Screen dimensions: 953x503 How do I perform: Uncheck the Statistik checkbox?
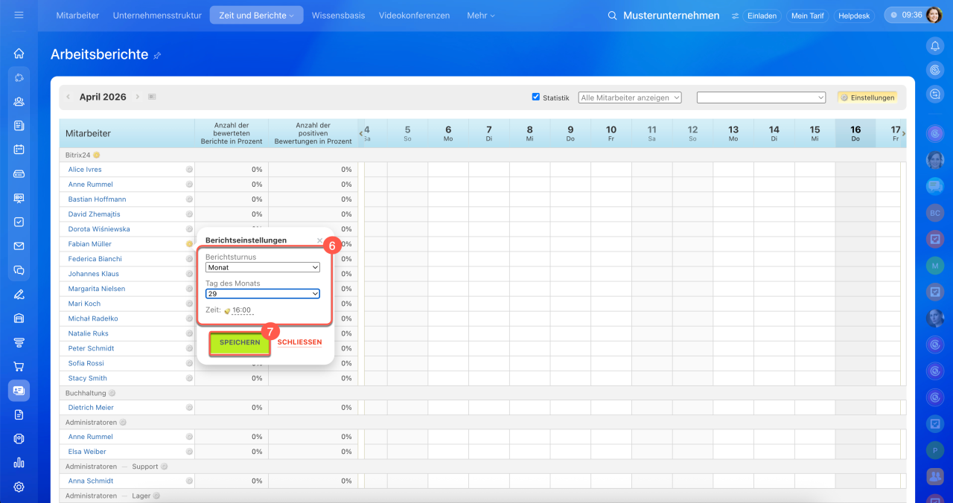[536, 97]
